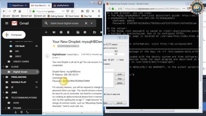The image size is (206, 116).
Task: Select SSH connection type in PuTTY
Action: point(111,60)
